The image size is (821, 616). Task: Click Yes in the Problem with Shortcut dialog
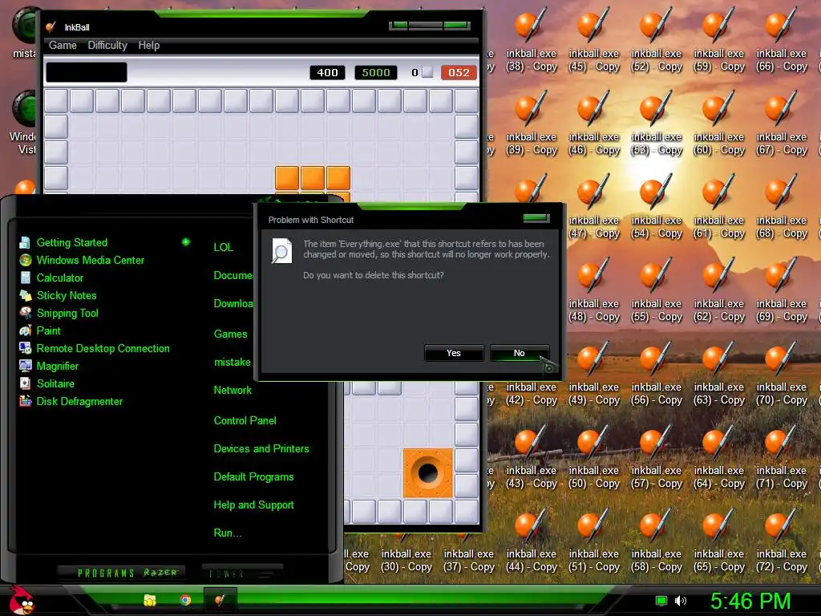pos(454,353)
